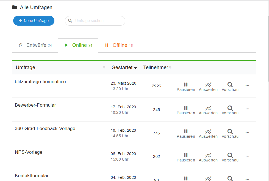The height and width of the screenshot is (181, 269).
Task: Preview the Kontaktformular survey
Action: click(x=230, y=179)
